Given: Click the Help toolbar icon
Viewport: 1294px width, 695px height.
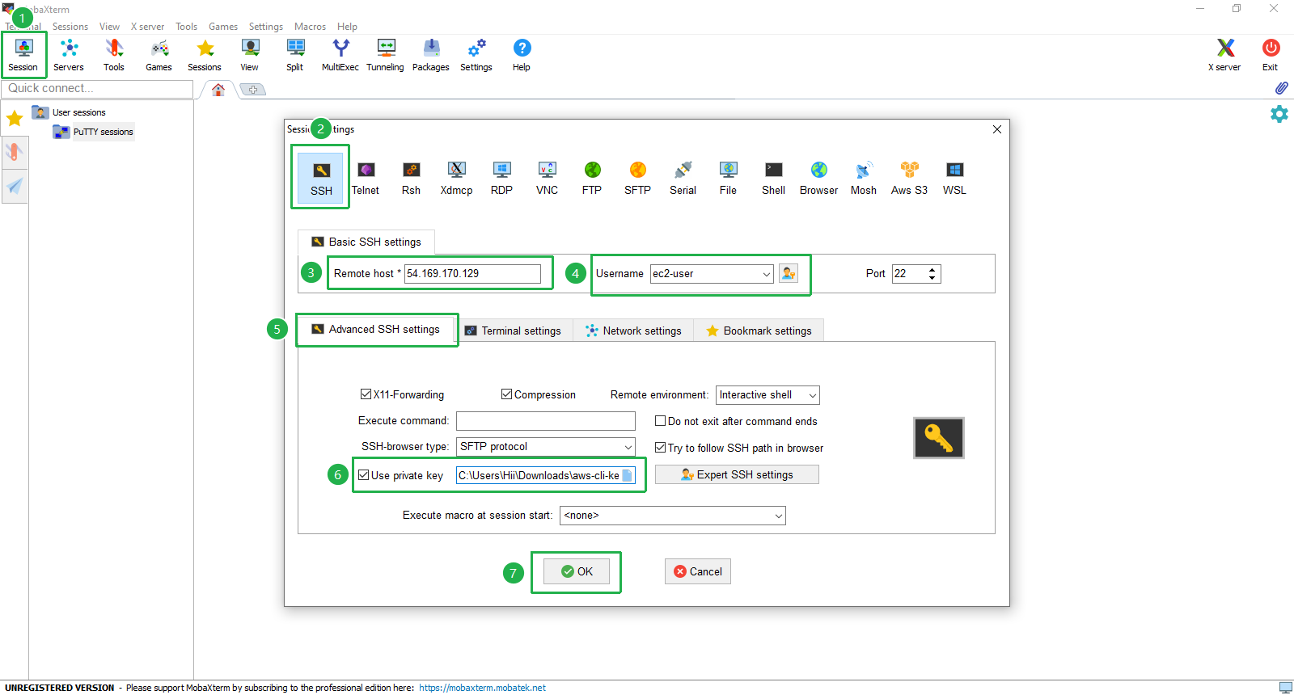Looking at the screenshot, I should 522,55.
